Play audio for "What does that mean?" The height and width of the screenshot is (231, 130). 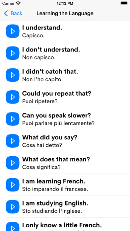13,163
